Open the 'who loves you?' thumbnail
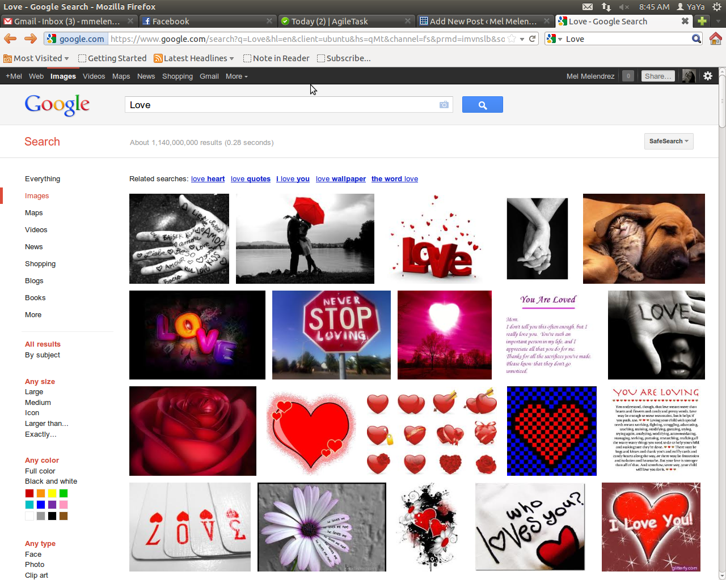 [530, 527]
